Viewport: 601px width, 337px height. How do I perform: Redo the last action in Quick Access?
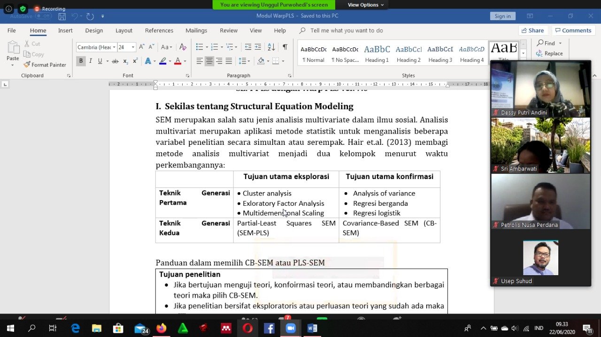90,16
